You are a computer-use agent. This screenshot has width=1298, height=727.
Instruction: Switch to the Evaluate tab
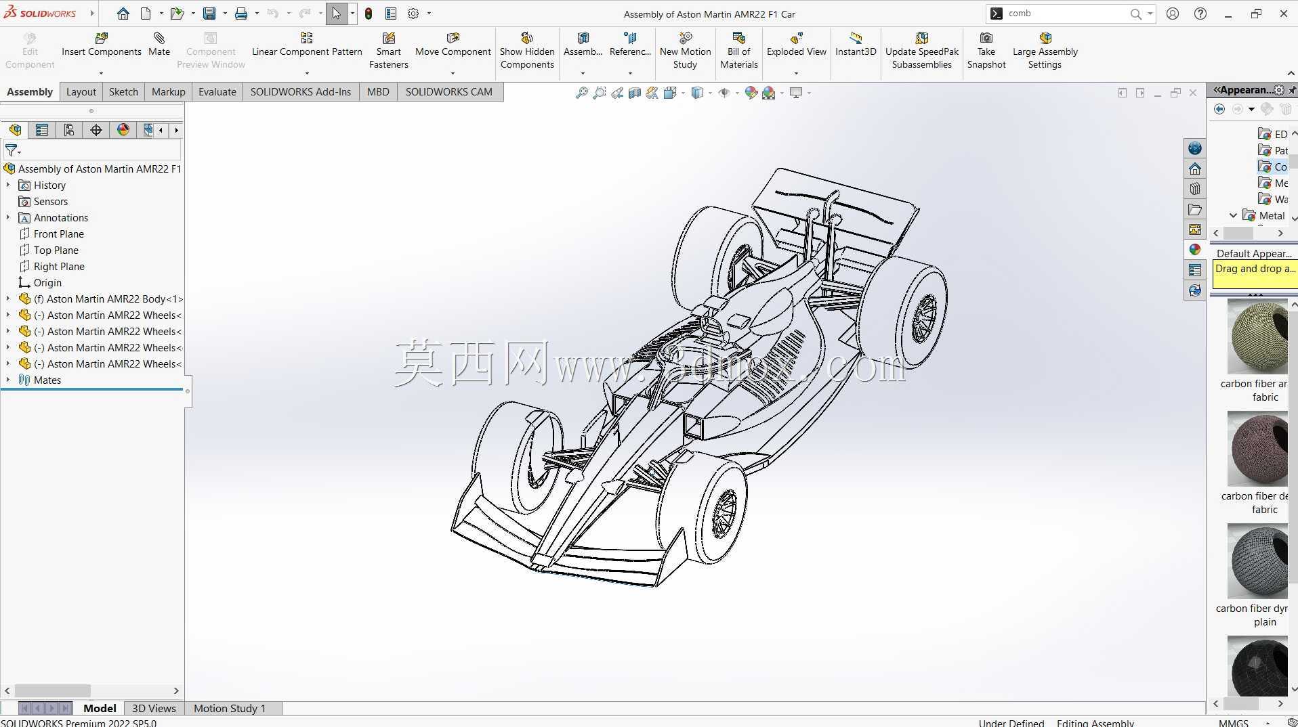(217, 91)
